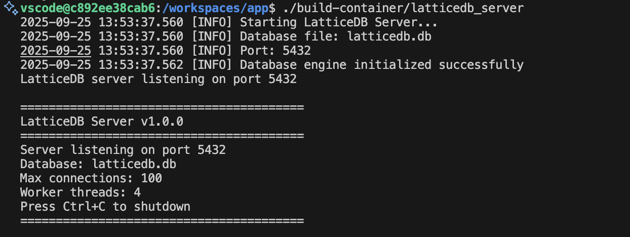This screenshot has height=237, width=630.
Task: Select the 'Starting LatticeDB Server...' log message
Action: (x=338, y=22)
